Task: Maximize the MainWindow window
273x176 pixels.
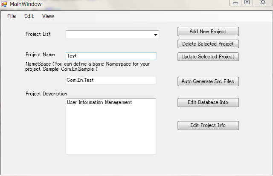Action: 247,3
